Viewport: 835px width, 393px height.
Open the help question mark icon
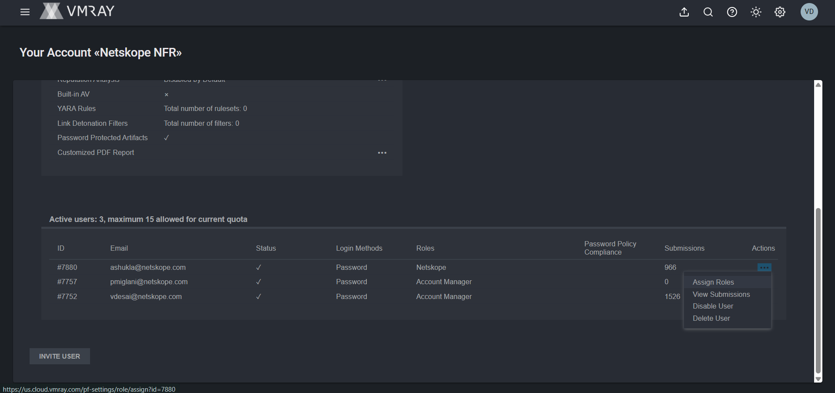click(732, 12)
